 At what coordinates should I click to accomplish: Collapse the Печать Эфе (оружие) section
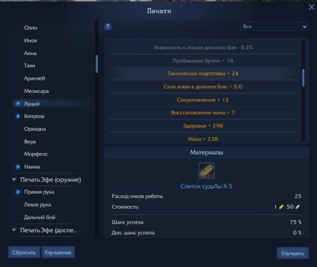(14, 179)
